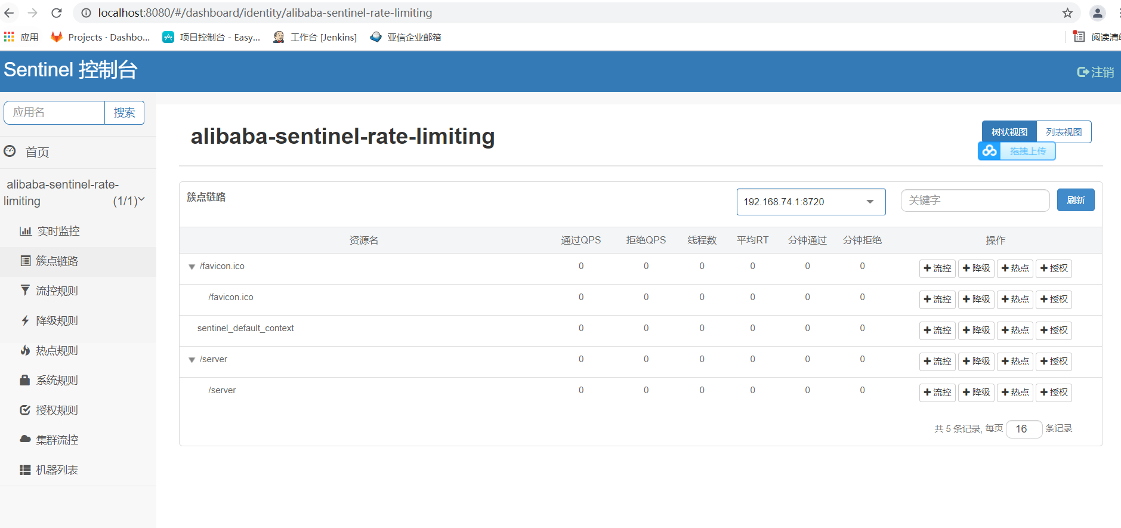This screenshot has height=528, width=1121.
Task: Go back with browser back arrow
Action: (9, 13)
